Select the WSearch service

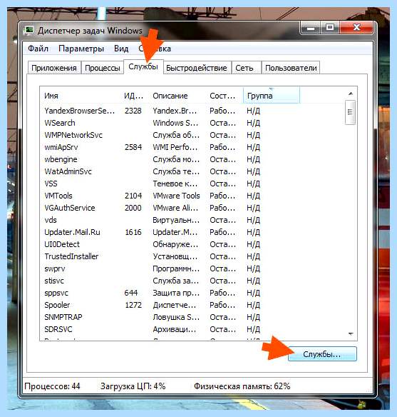tap(193, 123)
